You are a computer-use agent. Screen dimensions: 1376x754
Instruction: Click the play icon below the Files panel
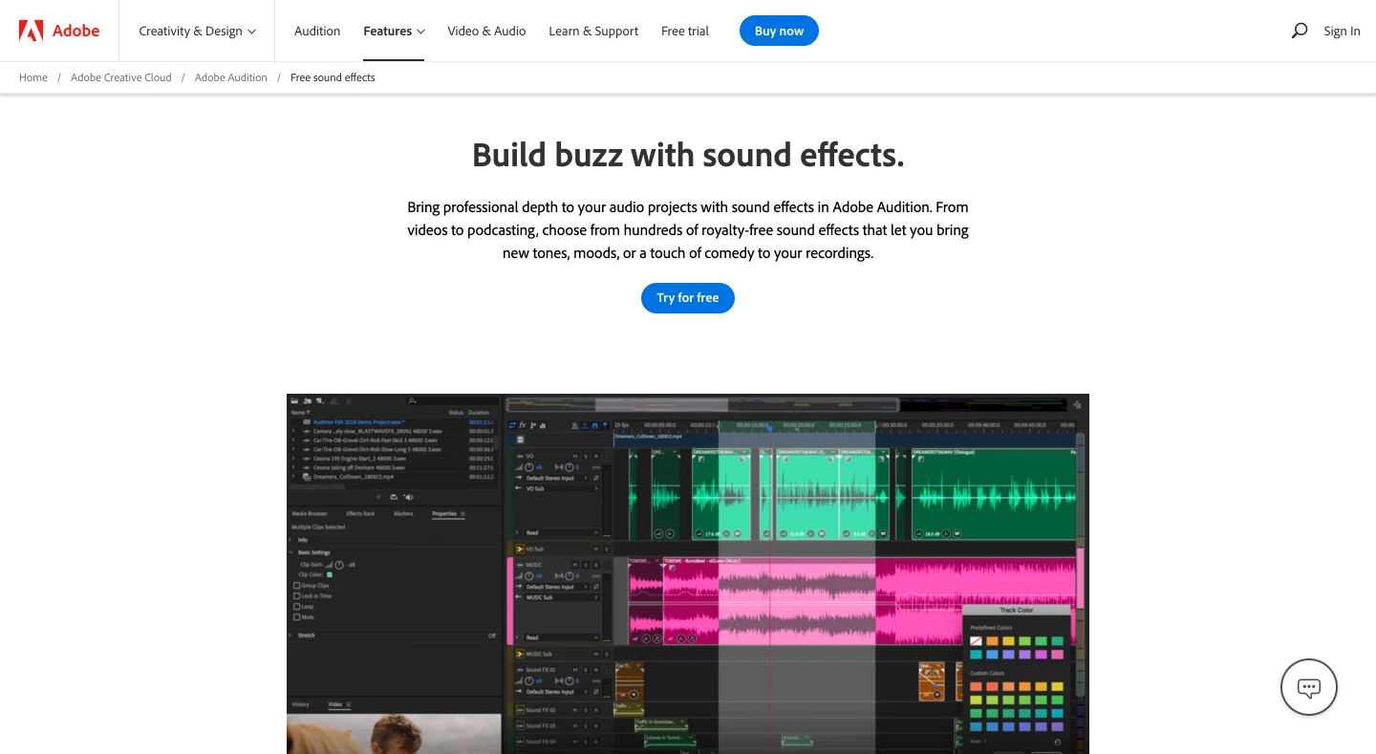(x=379, y=497)
